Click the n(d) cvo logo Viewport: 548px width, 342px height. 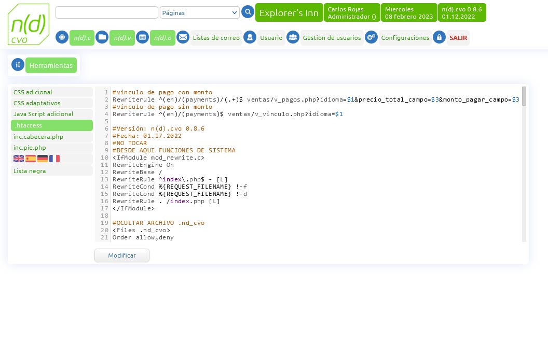(x=29, y=24)
